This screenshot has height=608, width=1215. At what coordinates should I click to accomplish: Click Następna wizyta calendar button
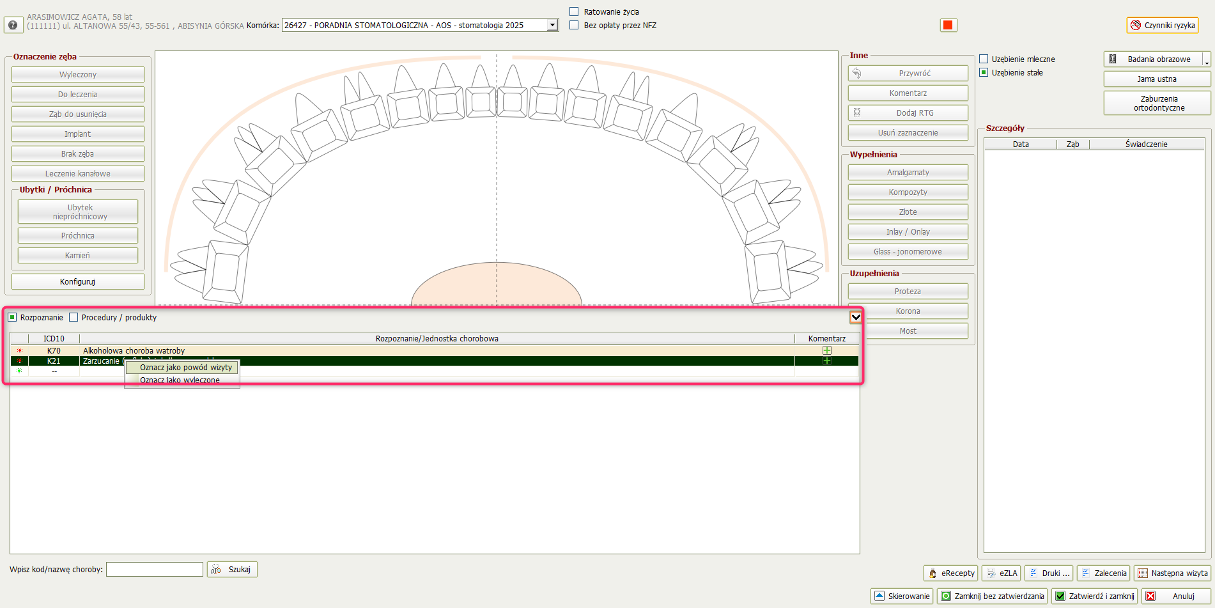pyautogui.click(x=1172, y=573)
